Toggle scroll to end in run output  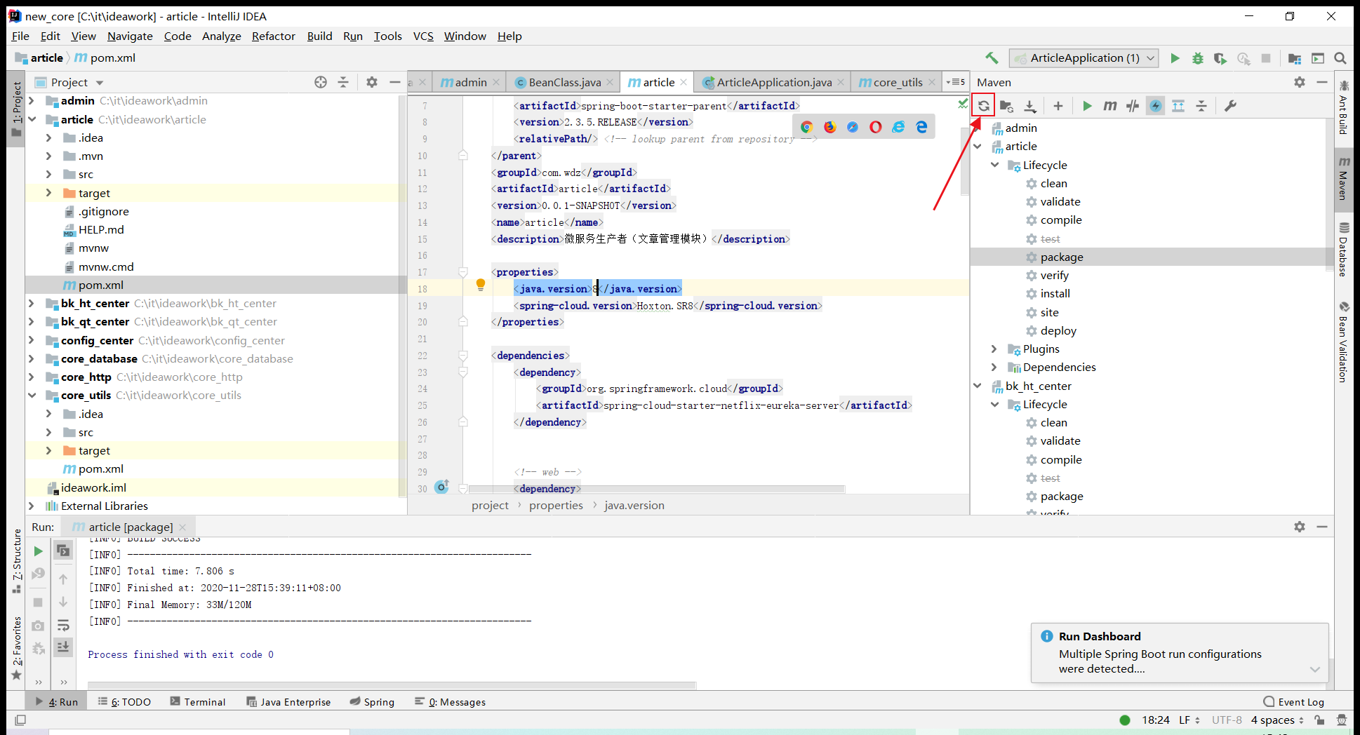pos(63,647)
